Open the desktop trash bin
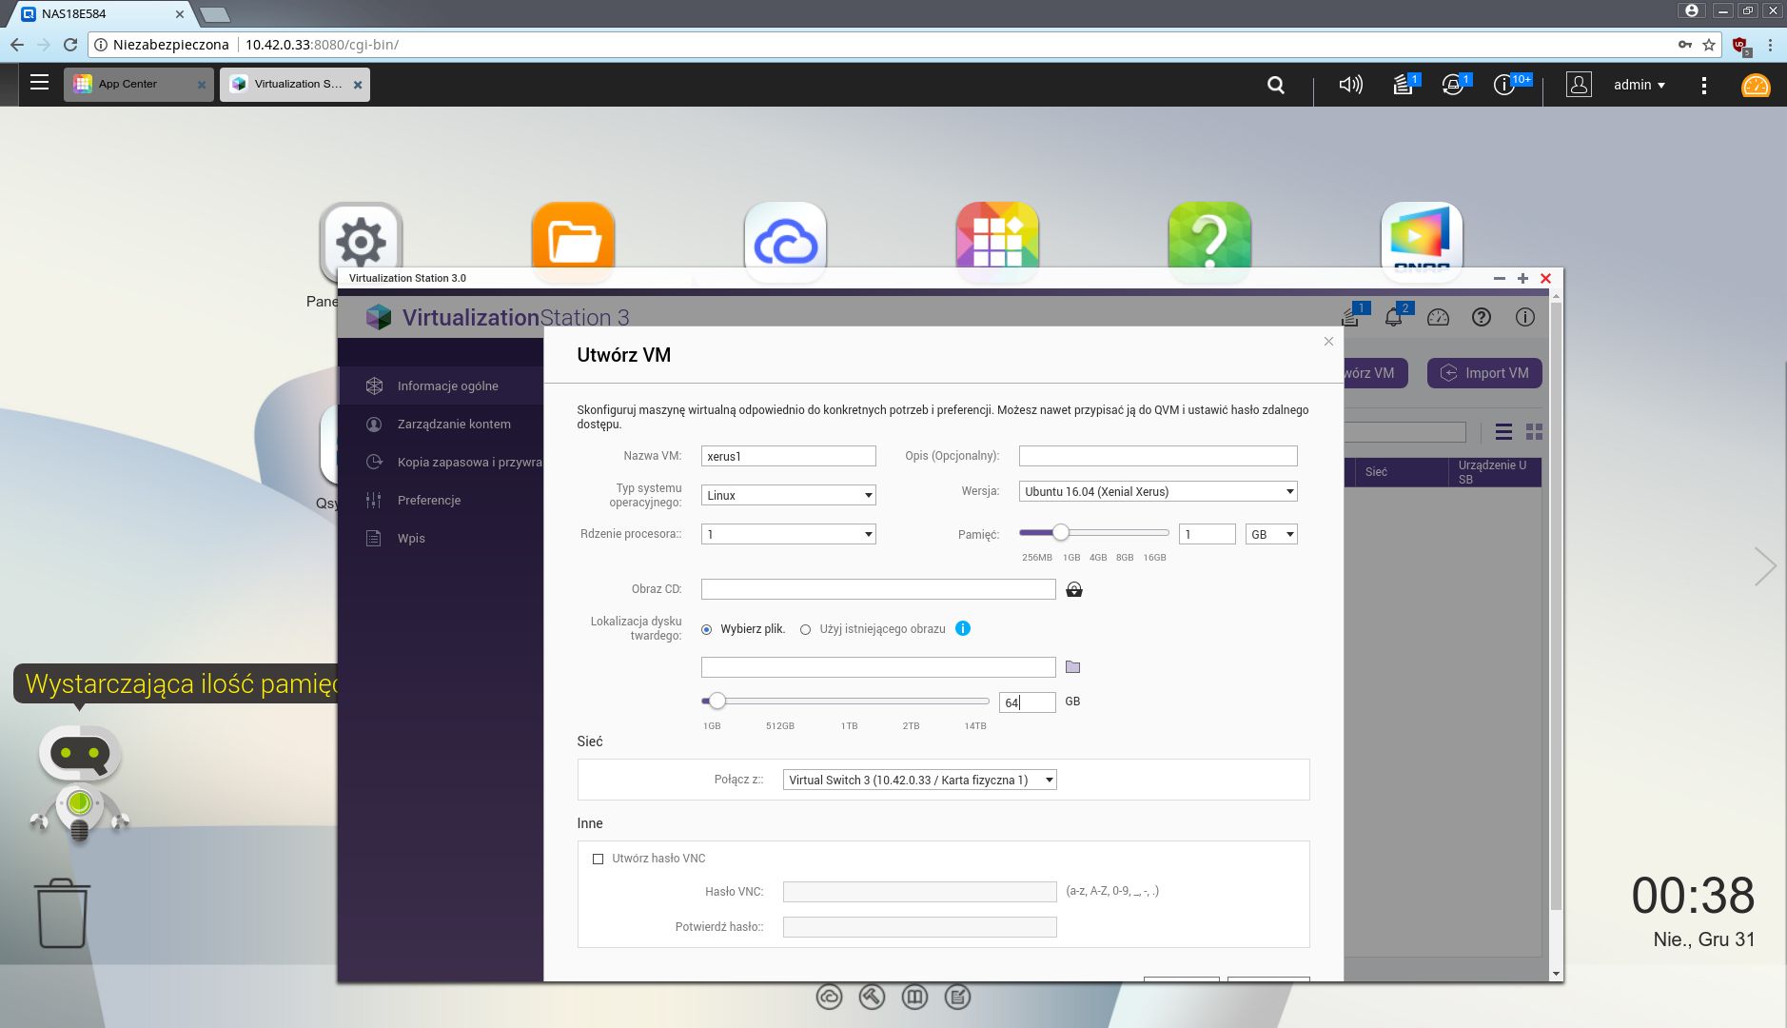Screen dimensions: 1787x1028 pyautogui.click(x=63, y=914)
